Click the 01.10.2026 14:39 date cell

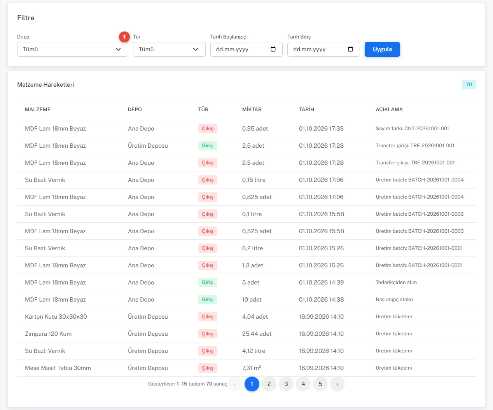(x=321, y=283)
